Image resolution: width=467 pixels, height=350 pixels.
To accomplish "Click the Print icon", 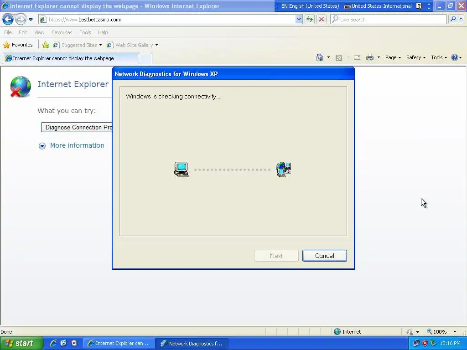I will 370,58.
